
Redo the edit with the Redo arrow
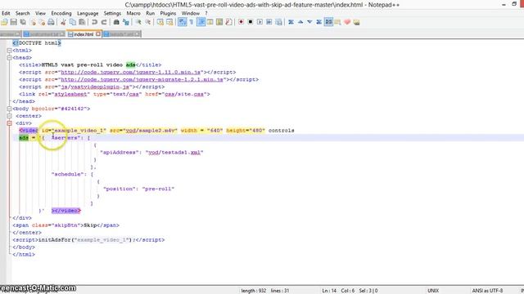point(104,22)
